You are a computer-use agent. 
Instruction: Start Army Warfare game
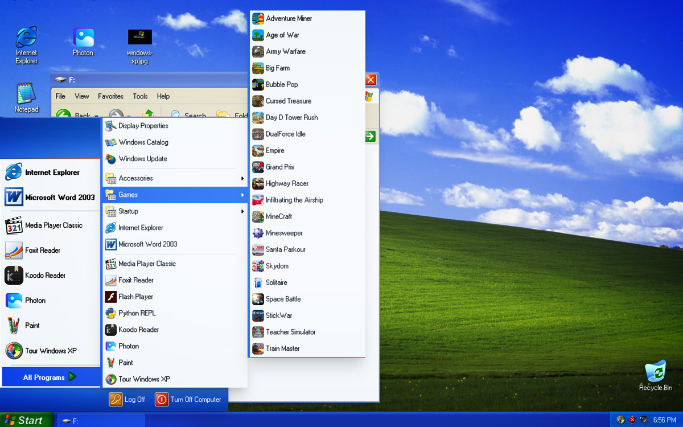pyautogui.click(x=307, y=52)
